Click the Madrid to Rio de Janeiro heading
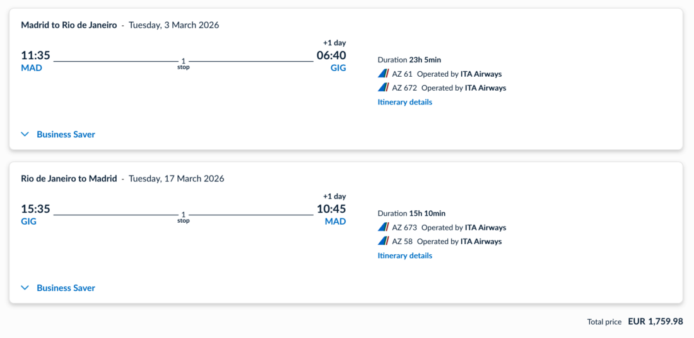694x338 pixels. [x=69, y=25]
